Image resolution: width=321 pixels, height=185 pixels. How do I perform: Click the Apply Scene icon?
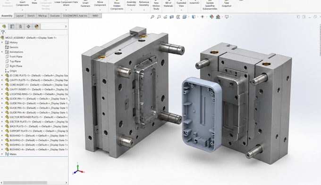pyautogui.click(x=218, y=17)
